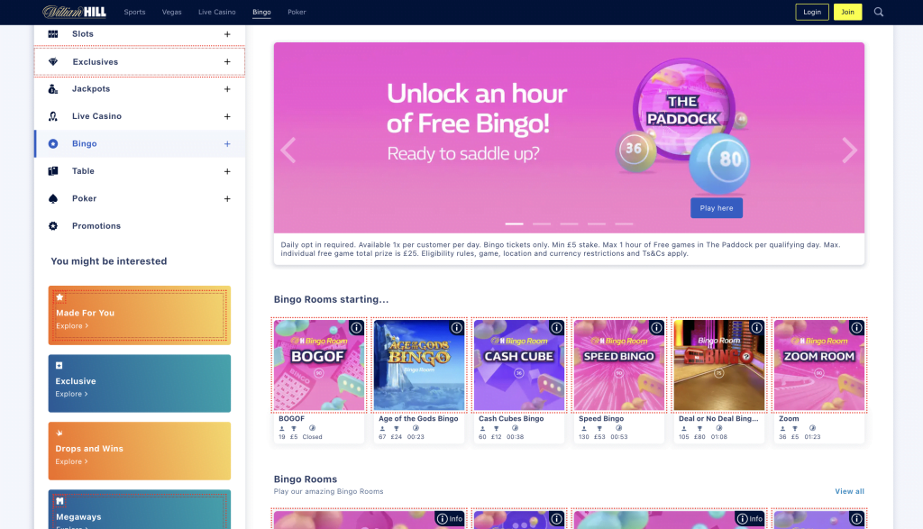Expand the Table section plus
This screenshot has height=529, width=923.
click(x=227, y=172)
